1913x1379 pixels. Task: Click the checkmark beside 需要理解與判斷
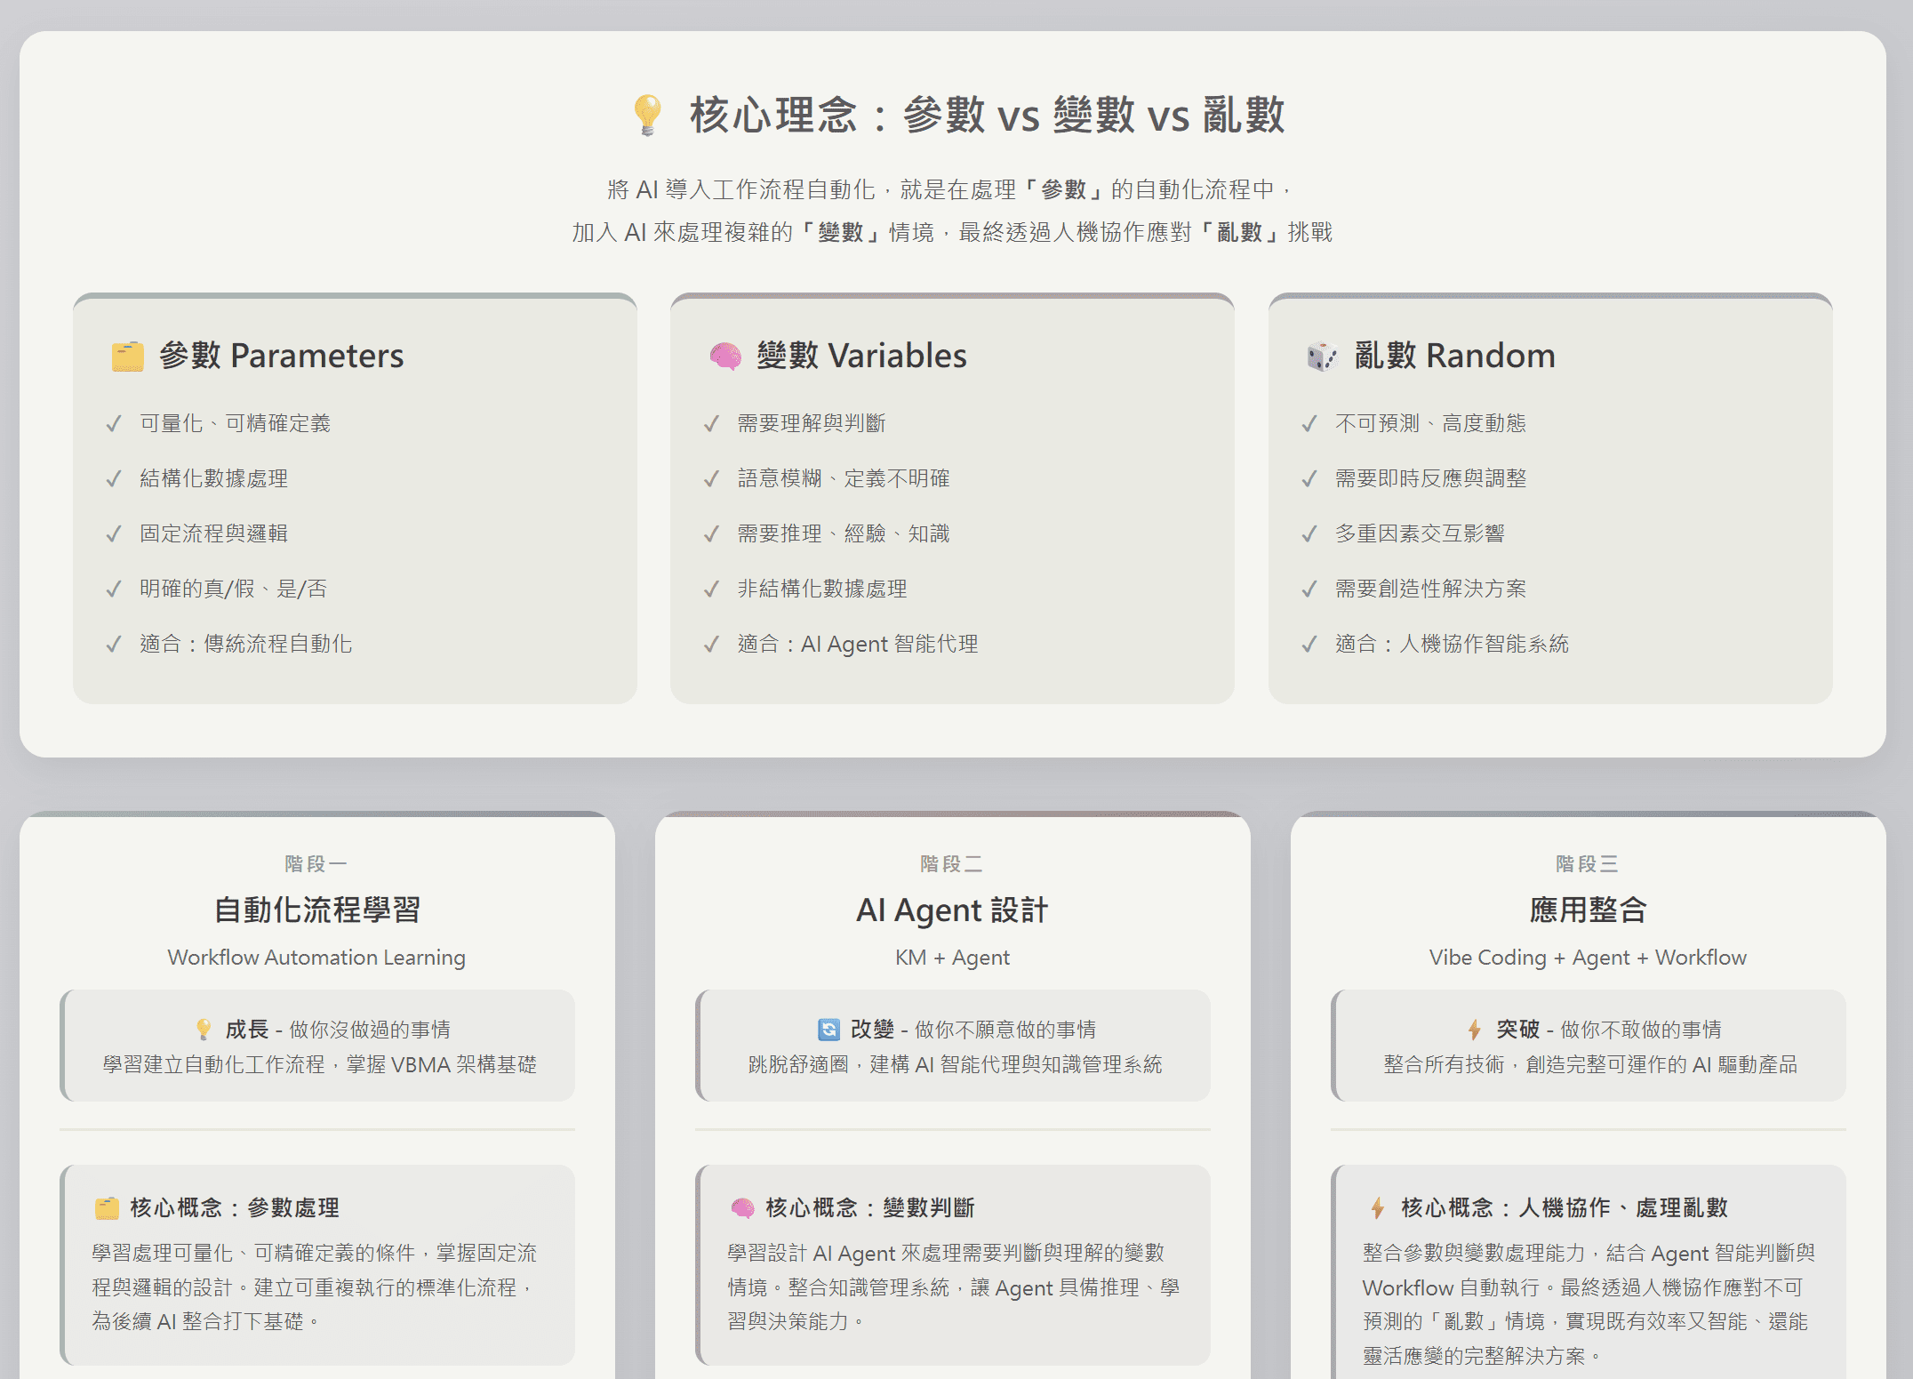[x=711, y=424]
